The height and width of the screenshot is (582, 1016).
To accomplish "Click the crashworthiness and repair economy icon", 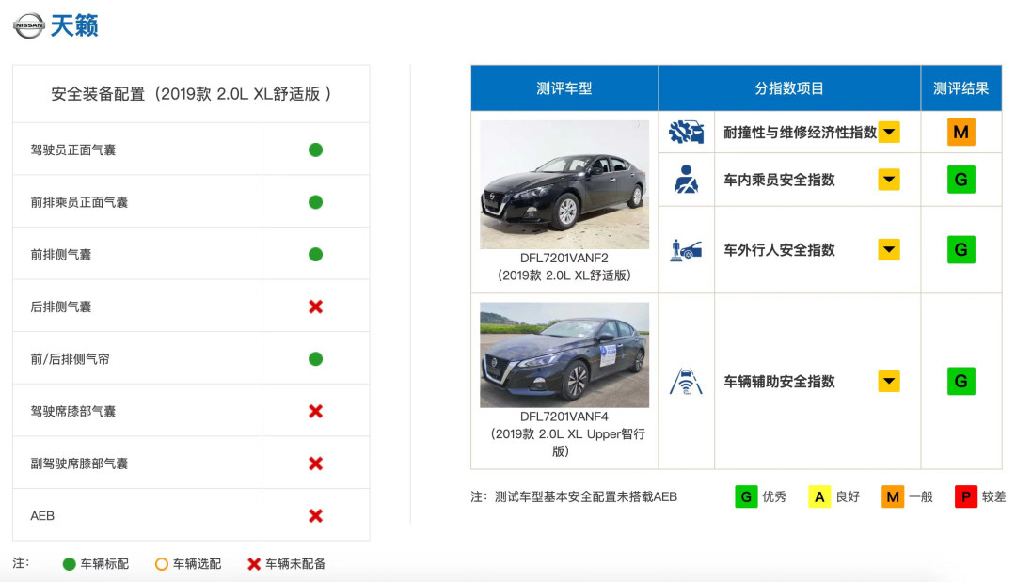I will point(686,133).
